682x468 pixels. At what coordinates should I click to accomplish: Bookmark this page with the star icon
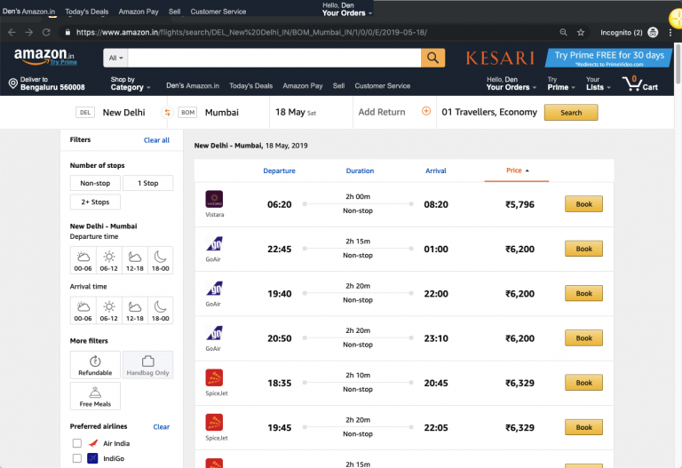581,33
